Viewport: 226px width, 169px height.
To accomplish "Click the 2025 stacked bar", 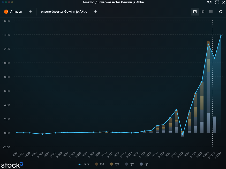I will (x=202, y=107).
